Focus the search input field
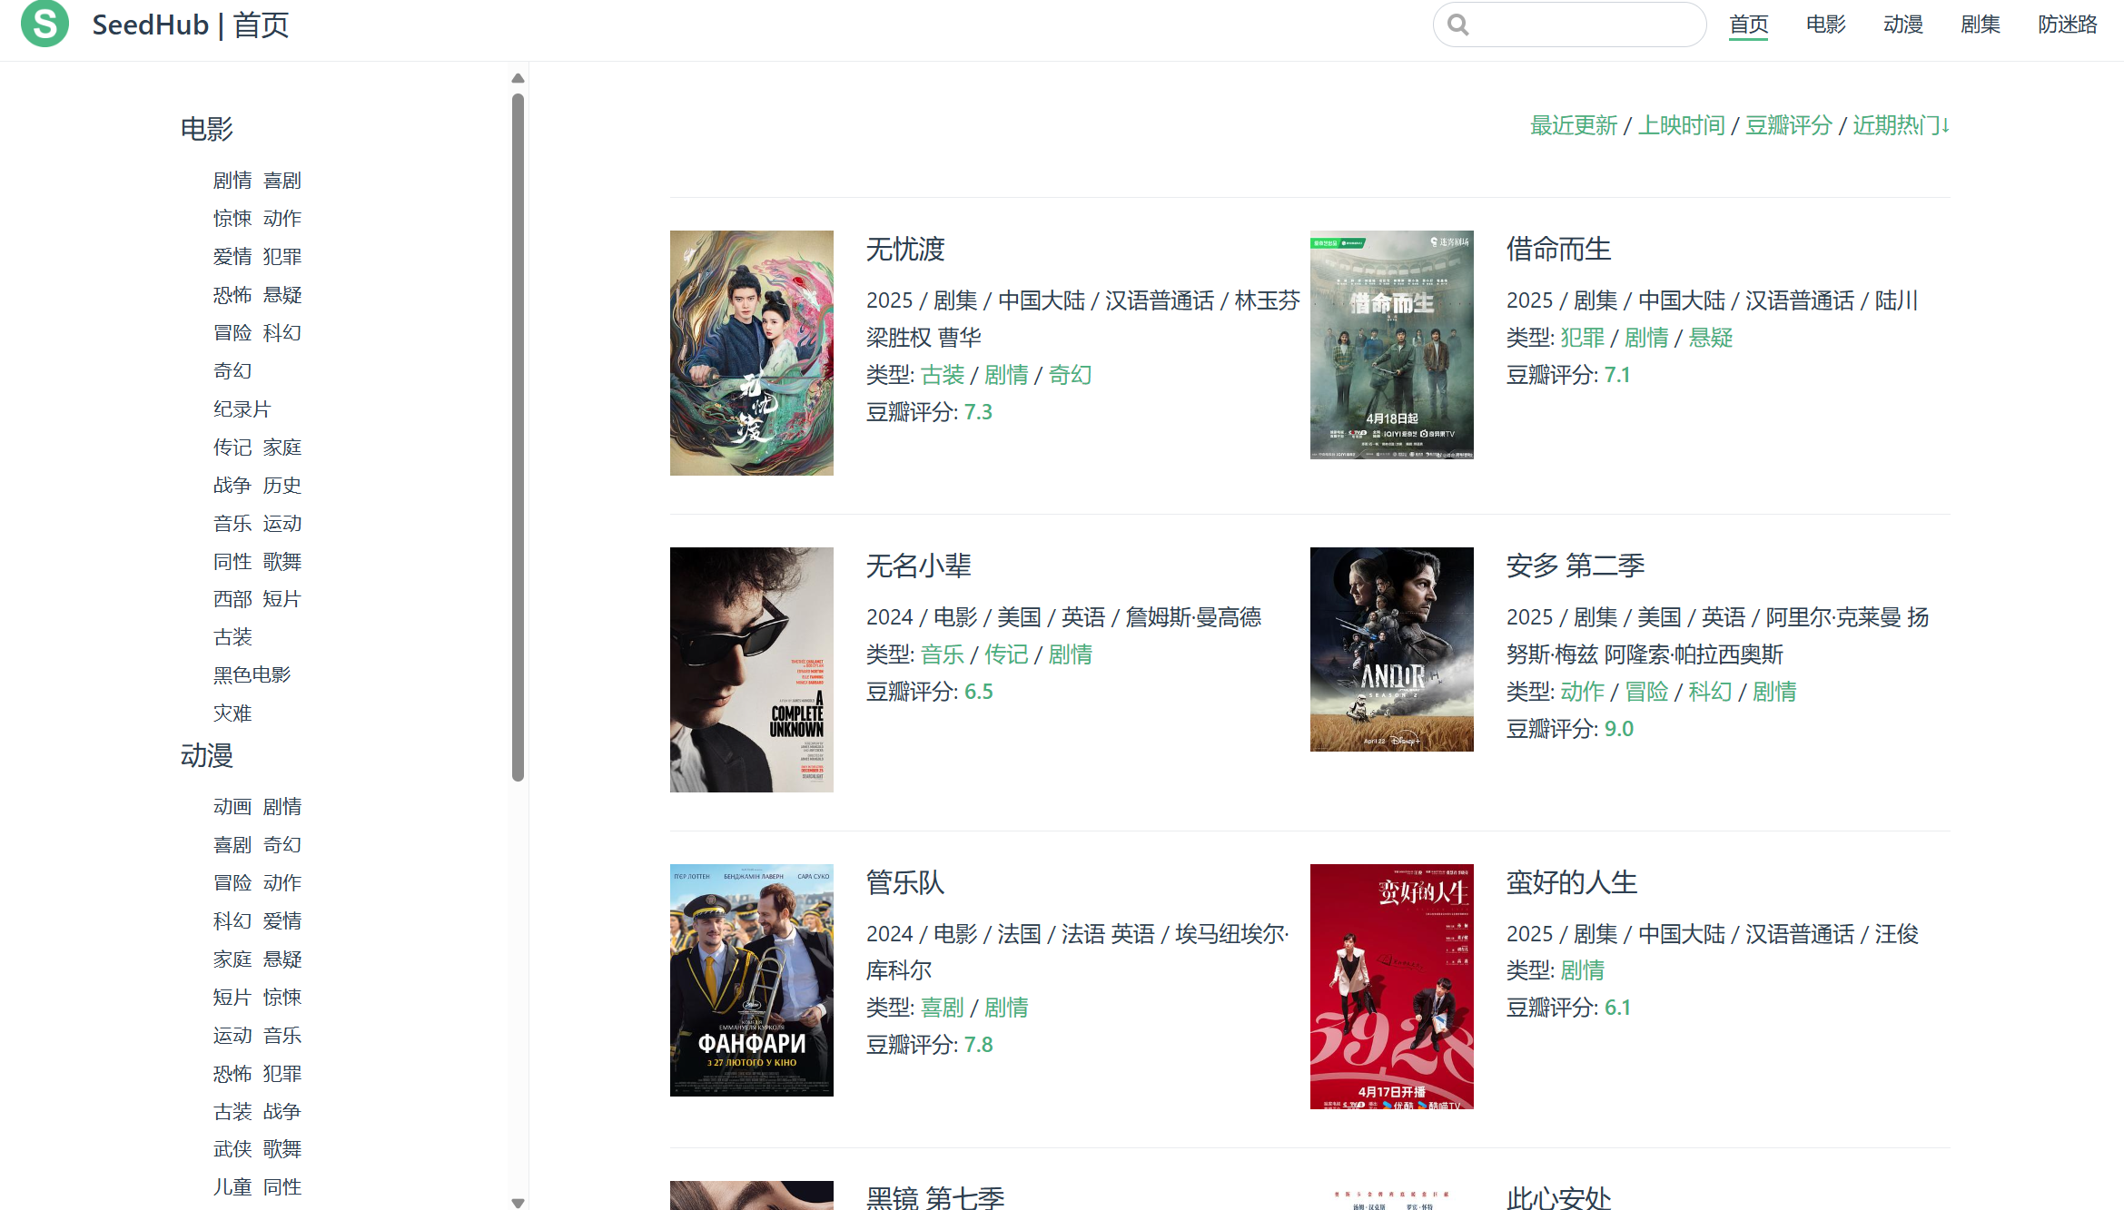The height and width of the screenshot is (1210, 2124). [1569, 25]
